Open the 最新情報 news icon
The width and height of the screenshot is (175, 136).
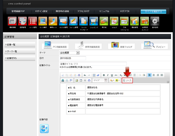click(12, 21)
